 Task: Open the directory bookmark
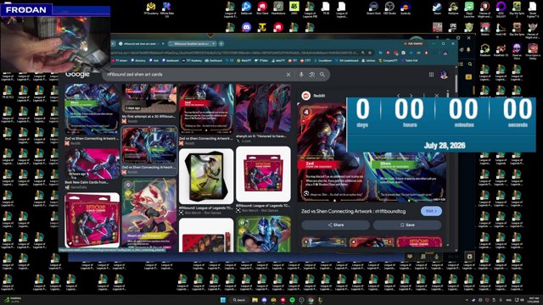point(138,60)
